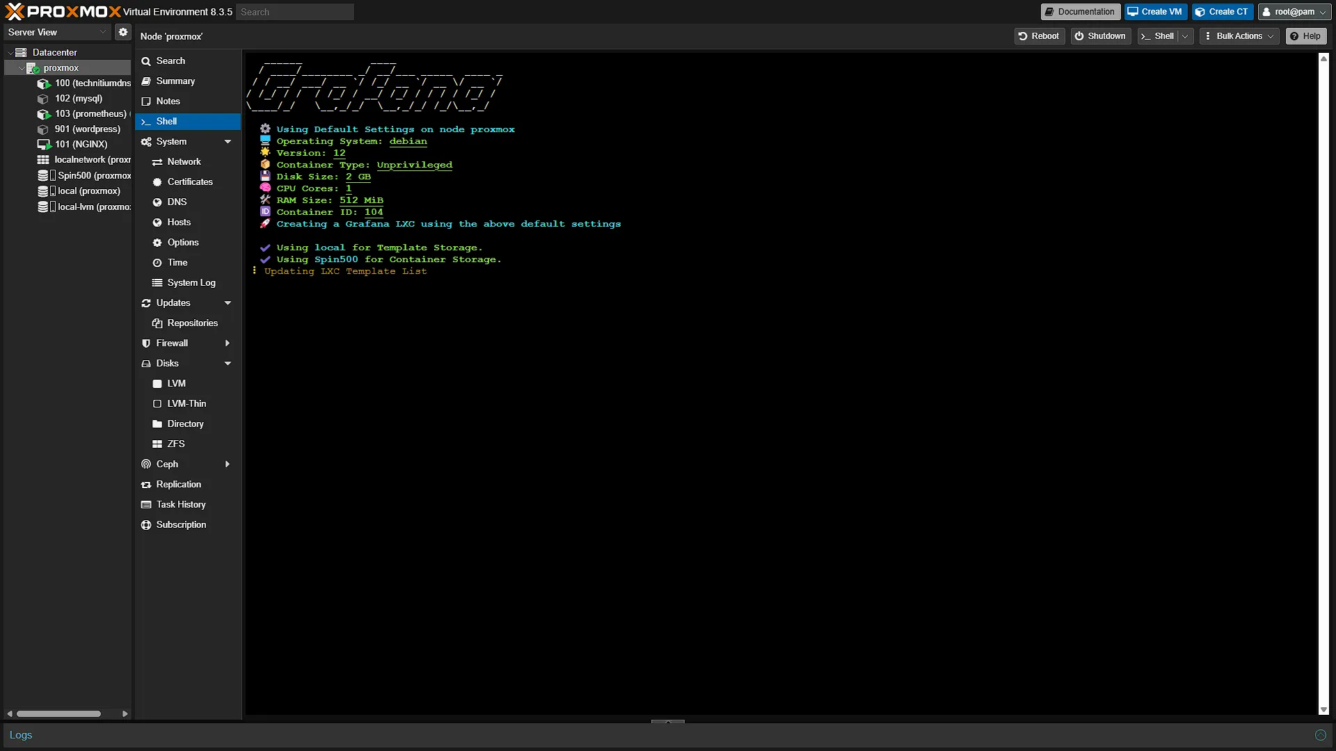Collapse the Datacenter tree node
The image size is (1336, 751).
10,52
